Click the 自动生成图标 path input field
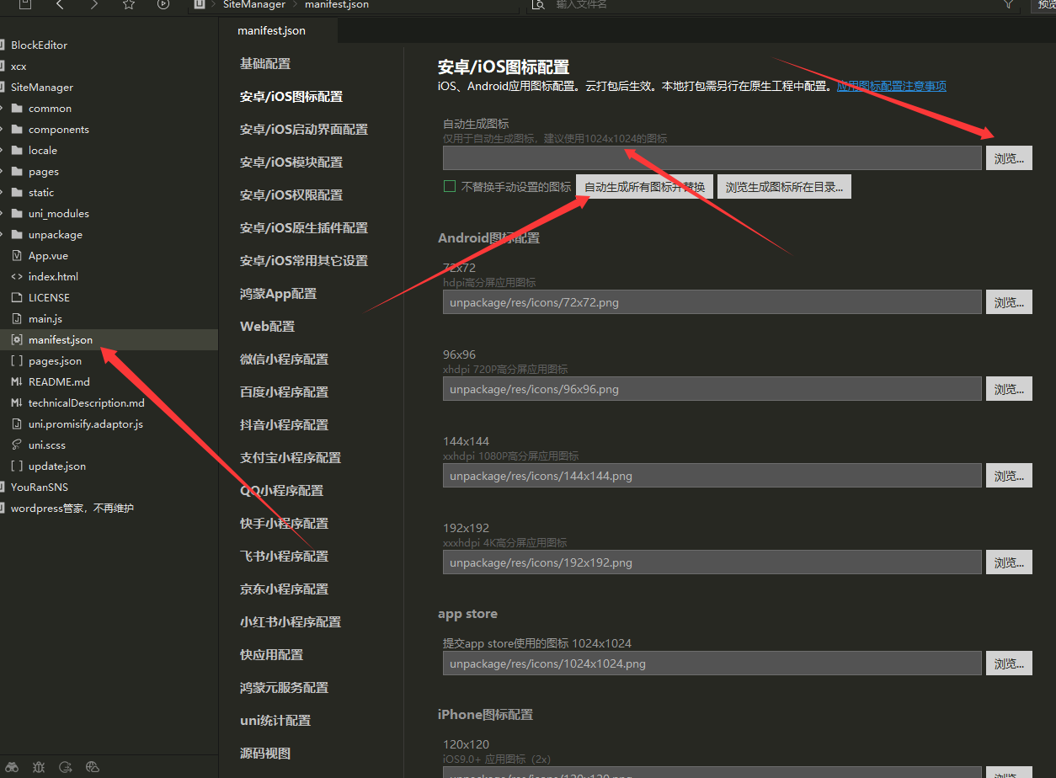This screenshot has height=778, width=1056. pos(712,158)
